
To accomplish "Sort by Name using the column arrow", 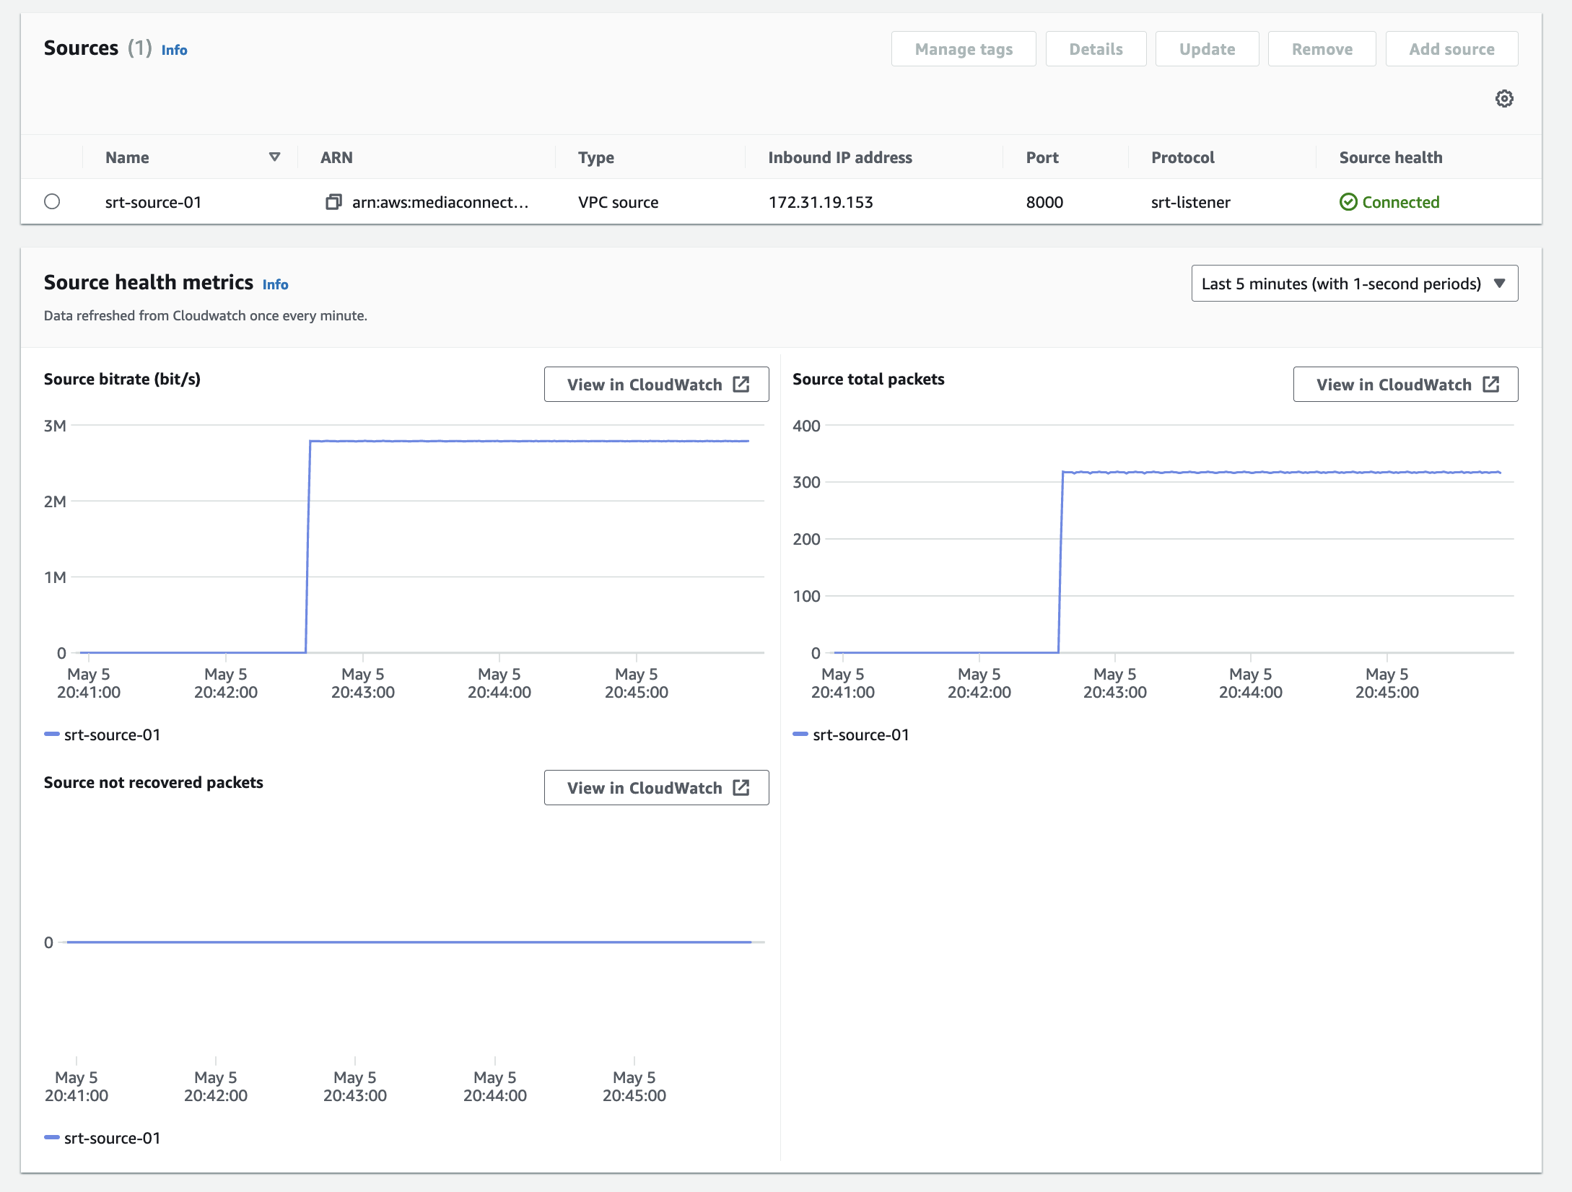I will [x=274, y=157].
